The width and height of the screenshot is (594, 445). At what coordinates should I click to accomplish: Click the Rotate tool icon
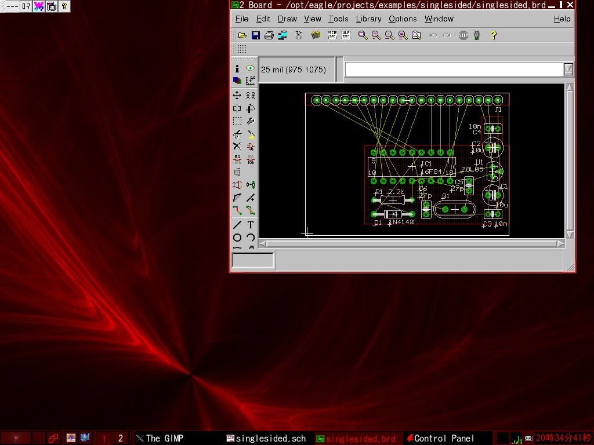point(251,108)
